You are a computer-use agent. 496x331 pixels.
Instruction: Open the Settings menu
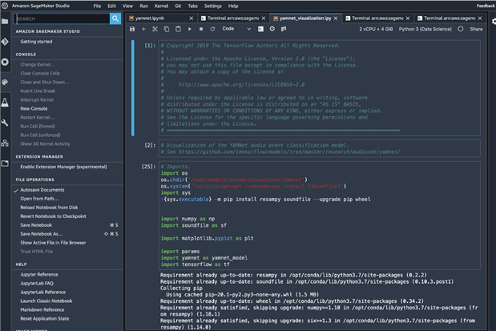click(x=213, y=6)
